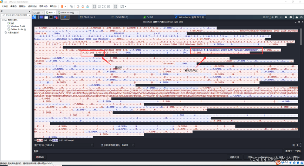
Task: Open the 编辑(E) menu
Action: coord(13,6)
